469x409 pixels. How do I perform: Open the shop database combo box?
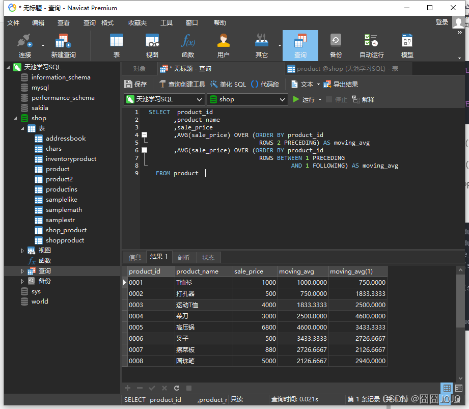click(x=247, y=99)
